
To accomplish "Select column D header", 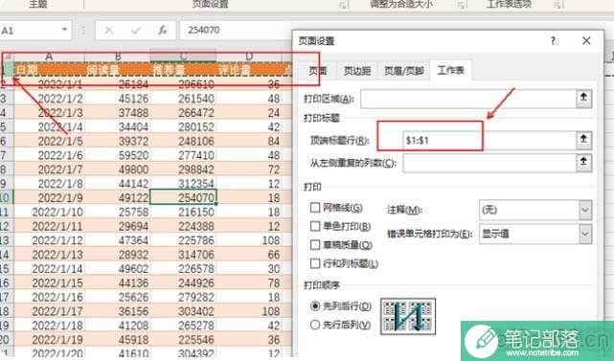I will [x=249, y=57].
